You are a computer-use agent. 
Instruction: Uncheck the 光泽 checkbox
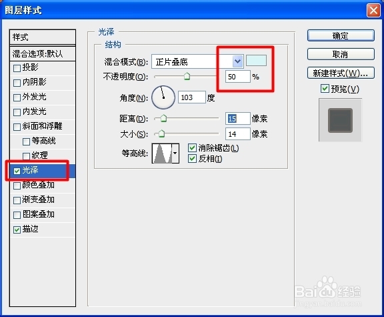[x=17, y=171]
